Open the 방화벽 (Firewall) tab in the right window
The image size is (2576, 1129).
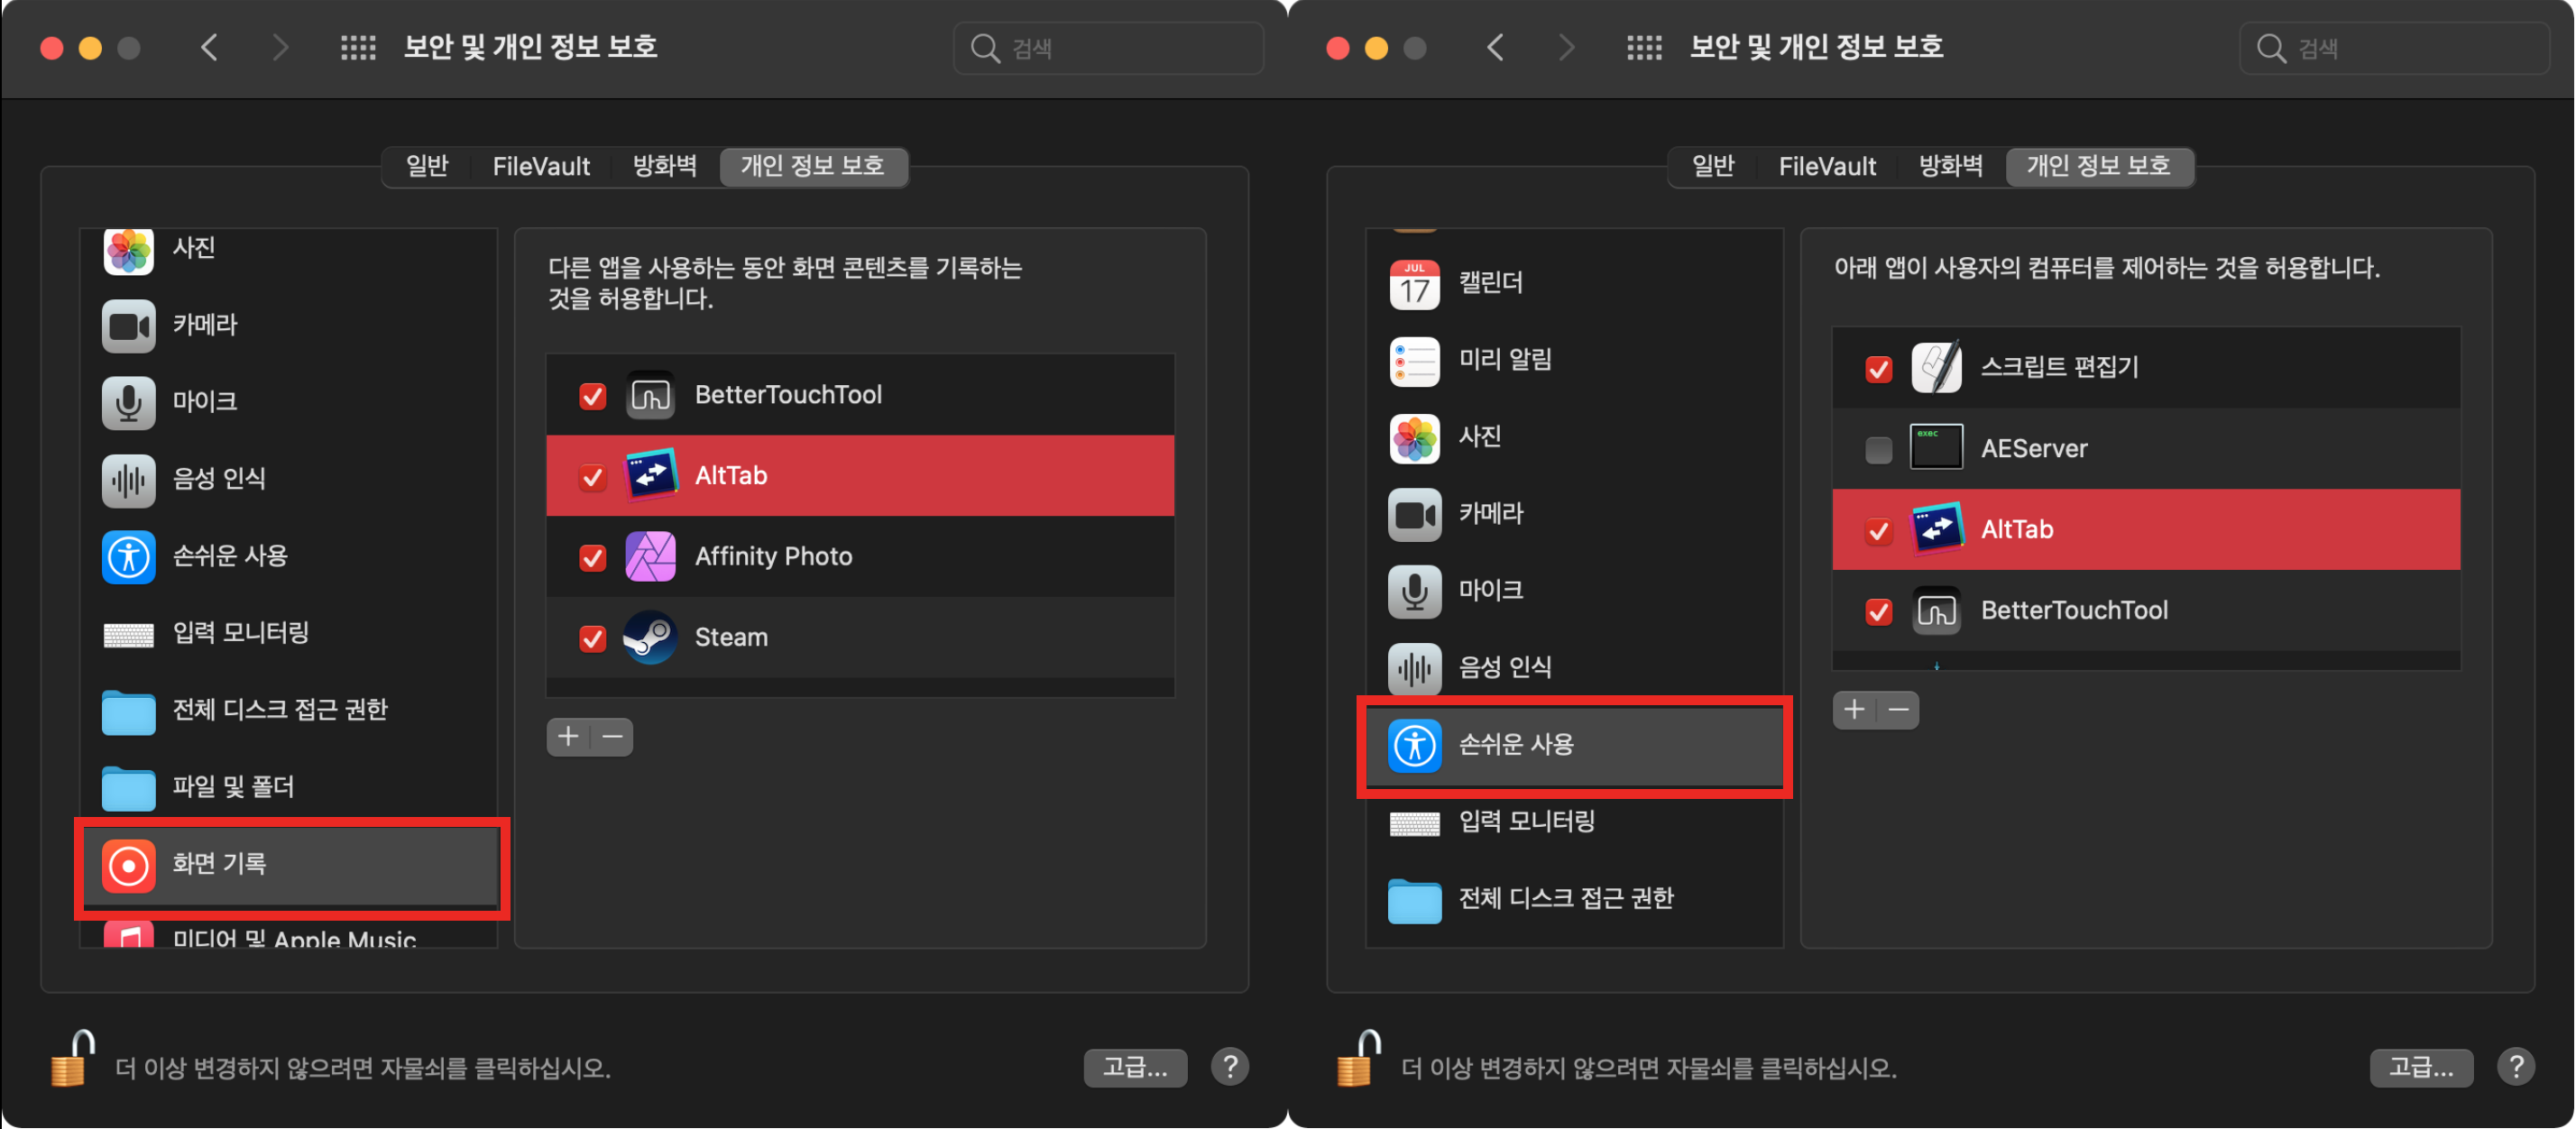click(x=1950, y=166)
